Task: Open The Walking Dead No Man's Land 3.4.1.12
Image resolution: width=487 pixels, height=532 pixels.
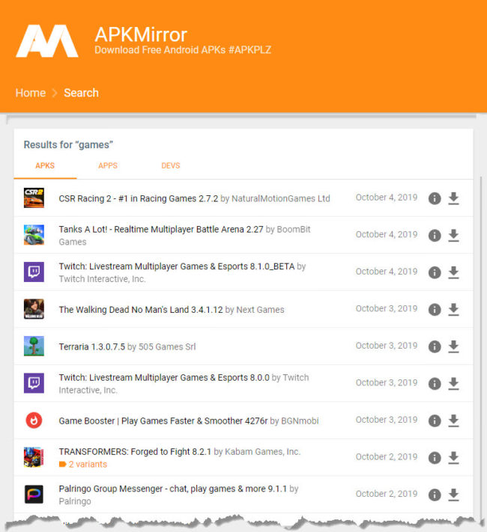Action: click(141, 310)
